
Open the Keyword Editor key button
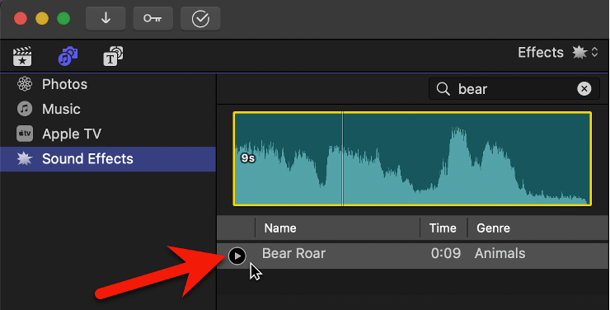click(152, 18)
